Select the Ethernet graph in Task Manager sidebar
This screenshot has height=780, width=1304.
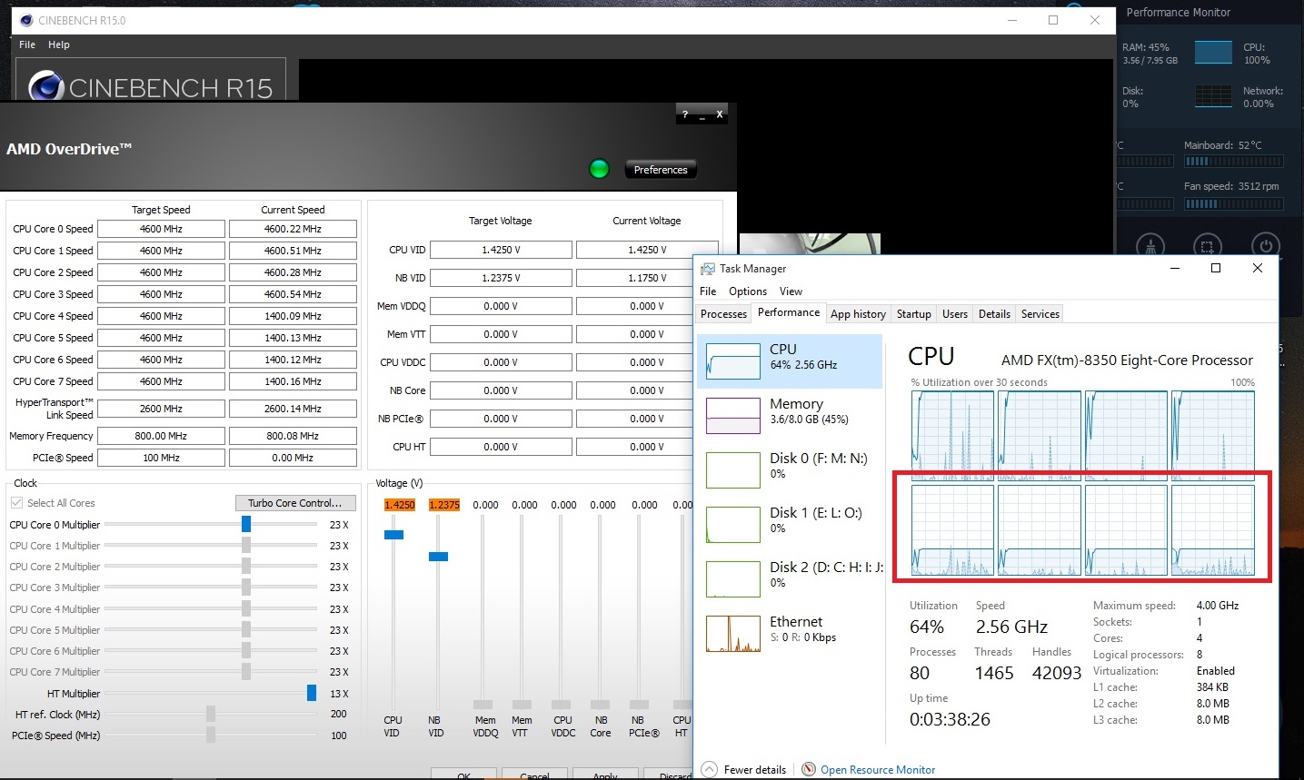coord(733,634)
